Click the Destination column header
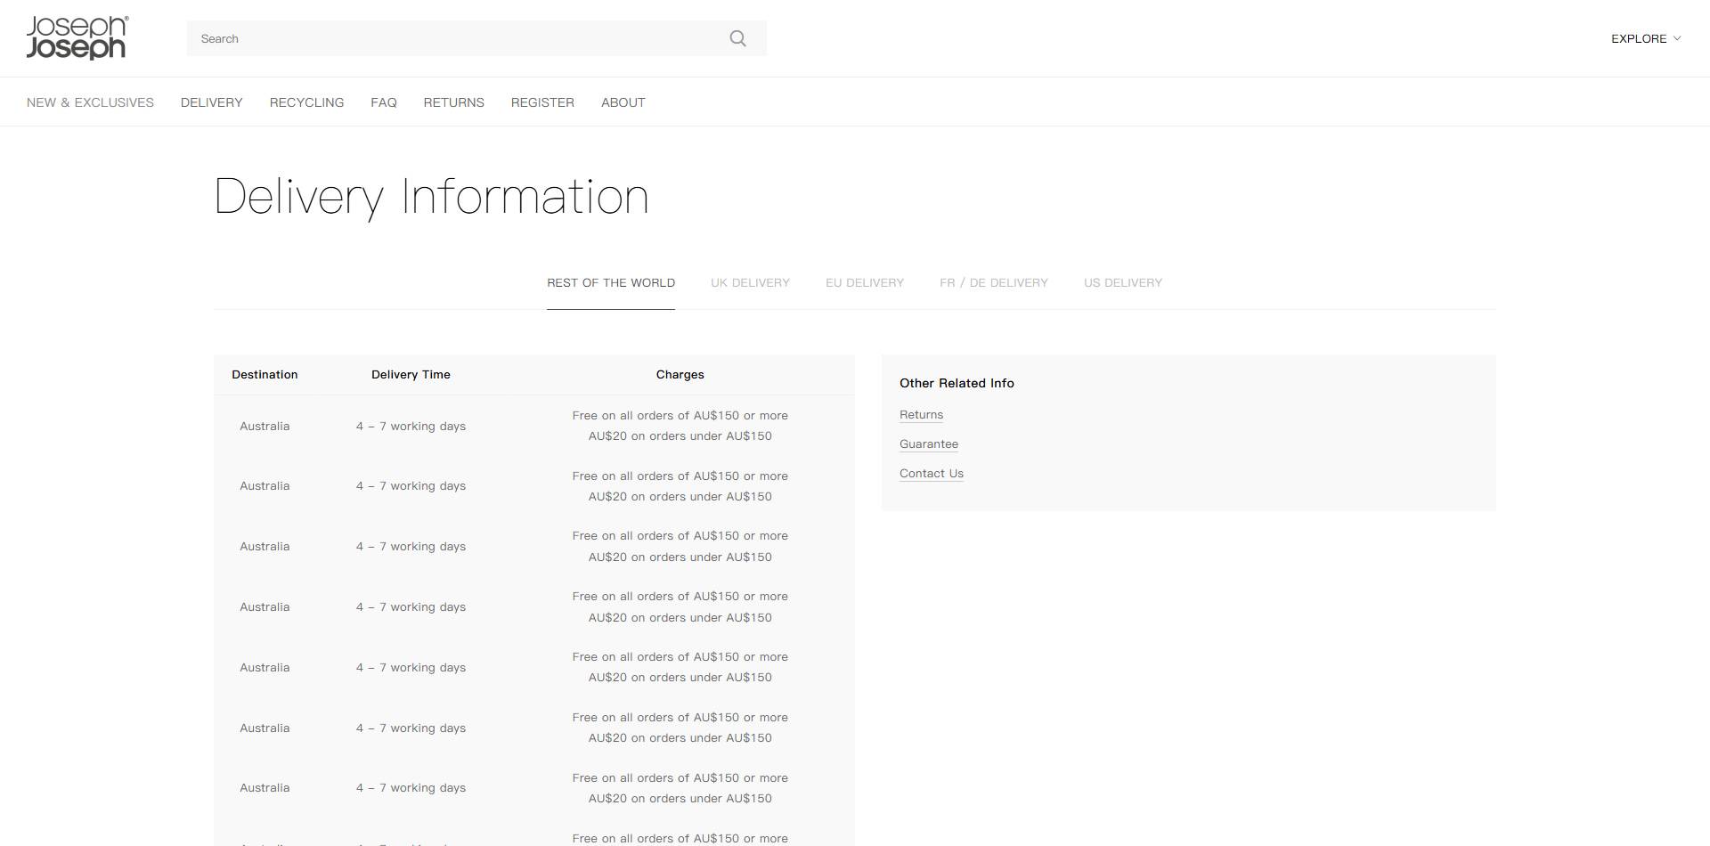1710x846 pixels. point(265,375)
